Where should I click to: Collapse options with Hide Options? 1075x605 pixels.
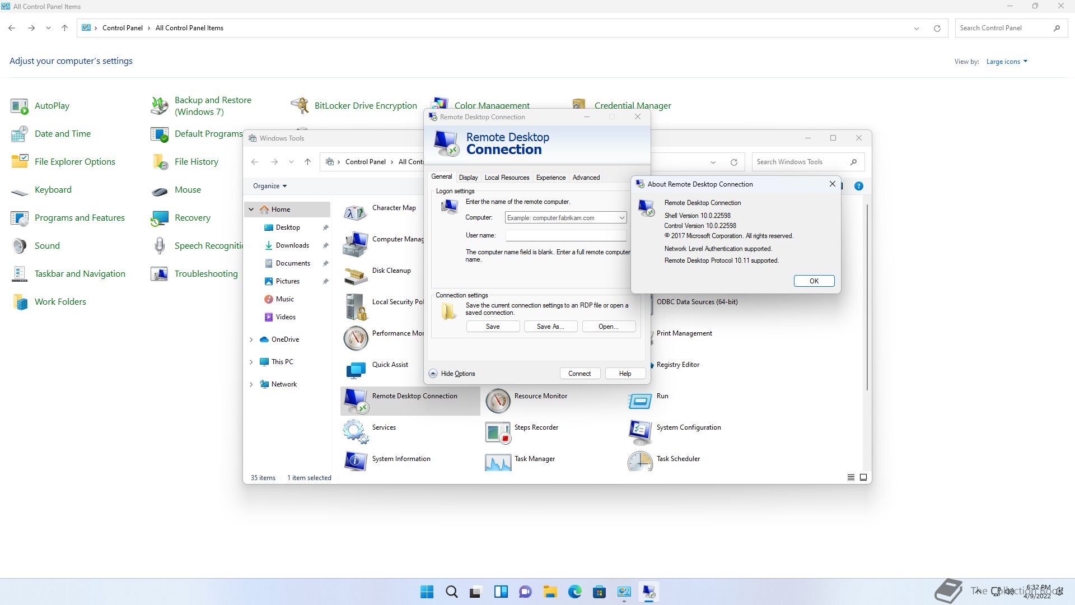coord(452,374)
